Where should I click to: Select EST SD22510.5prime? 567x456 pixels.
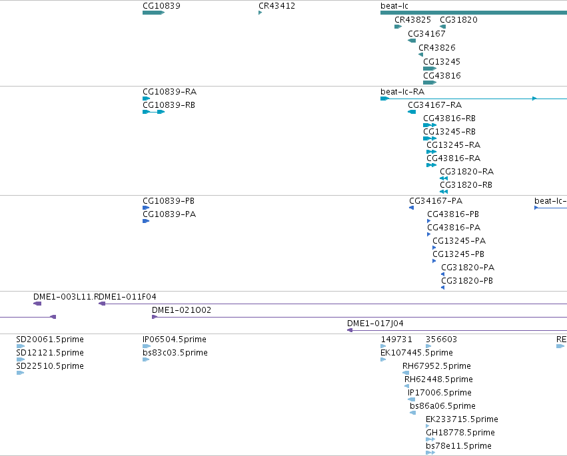point(50,366)
